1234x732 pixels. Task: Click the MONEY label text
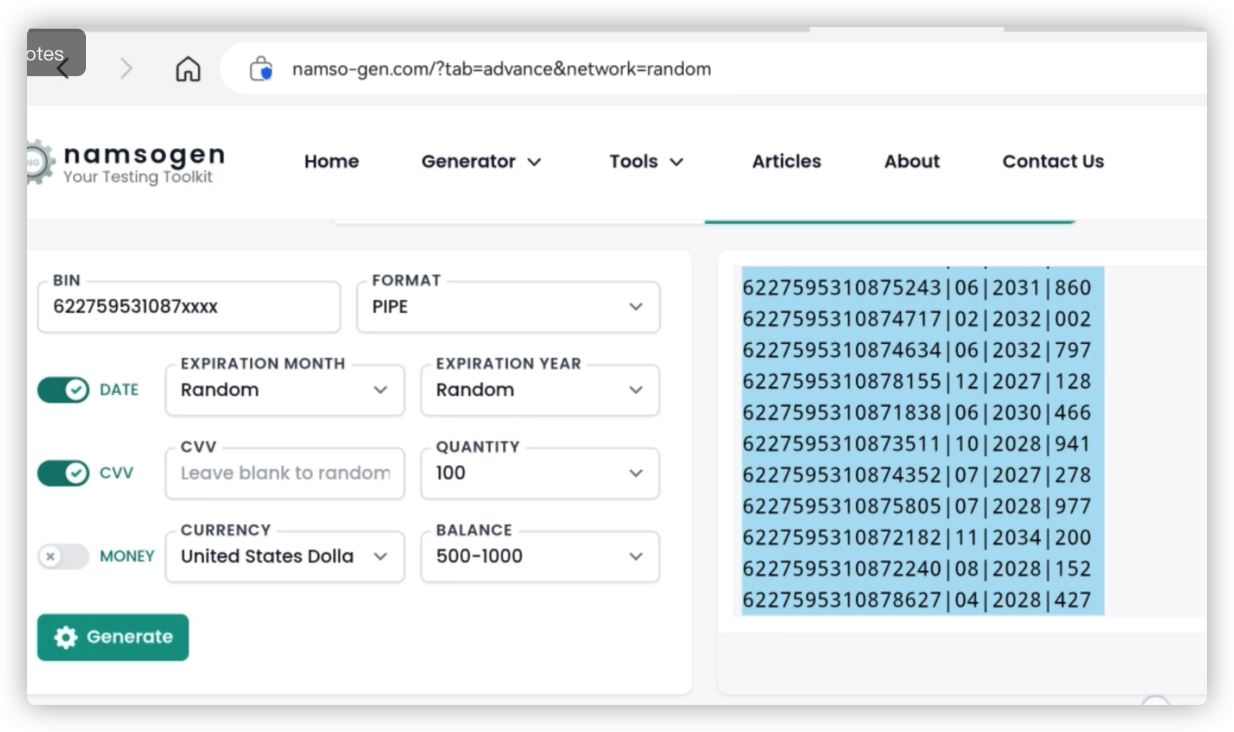coord(127,556)
